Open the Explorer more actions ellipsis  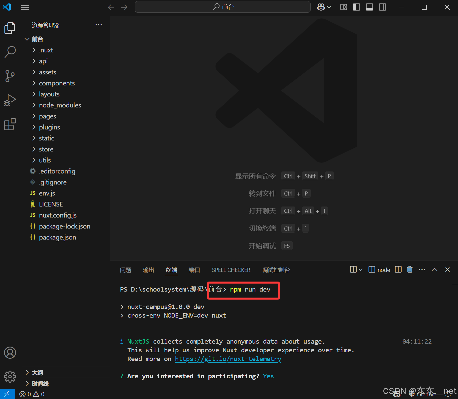99,25
